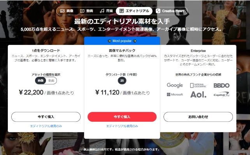Open the Creative Flow+ tab

pos(170,11)
